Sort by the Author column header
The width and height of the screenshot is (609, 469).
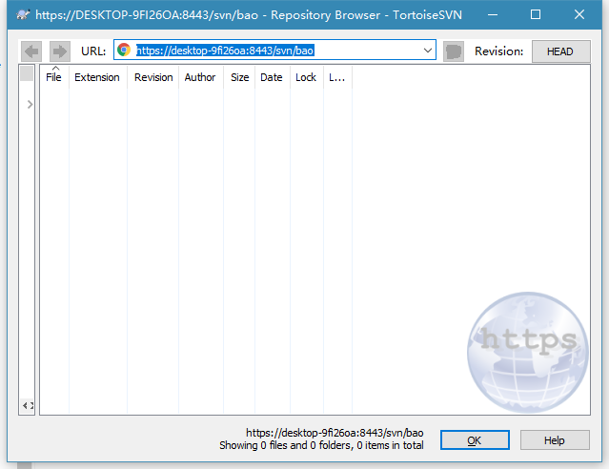200,77
